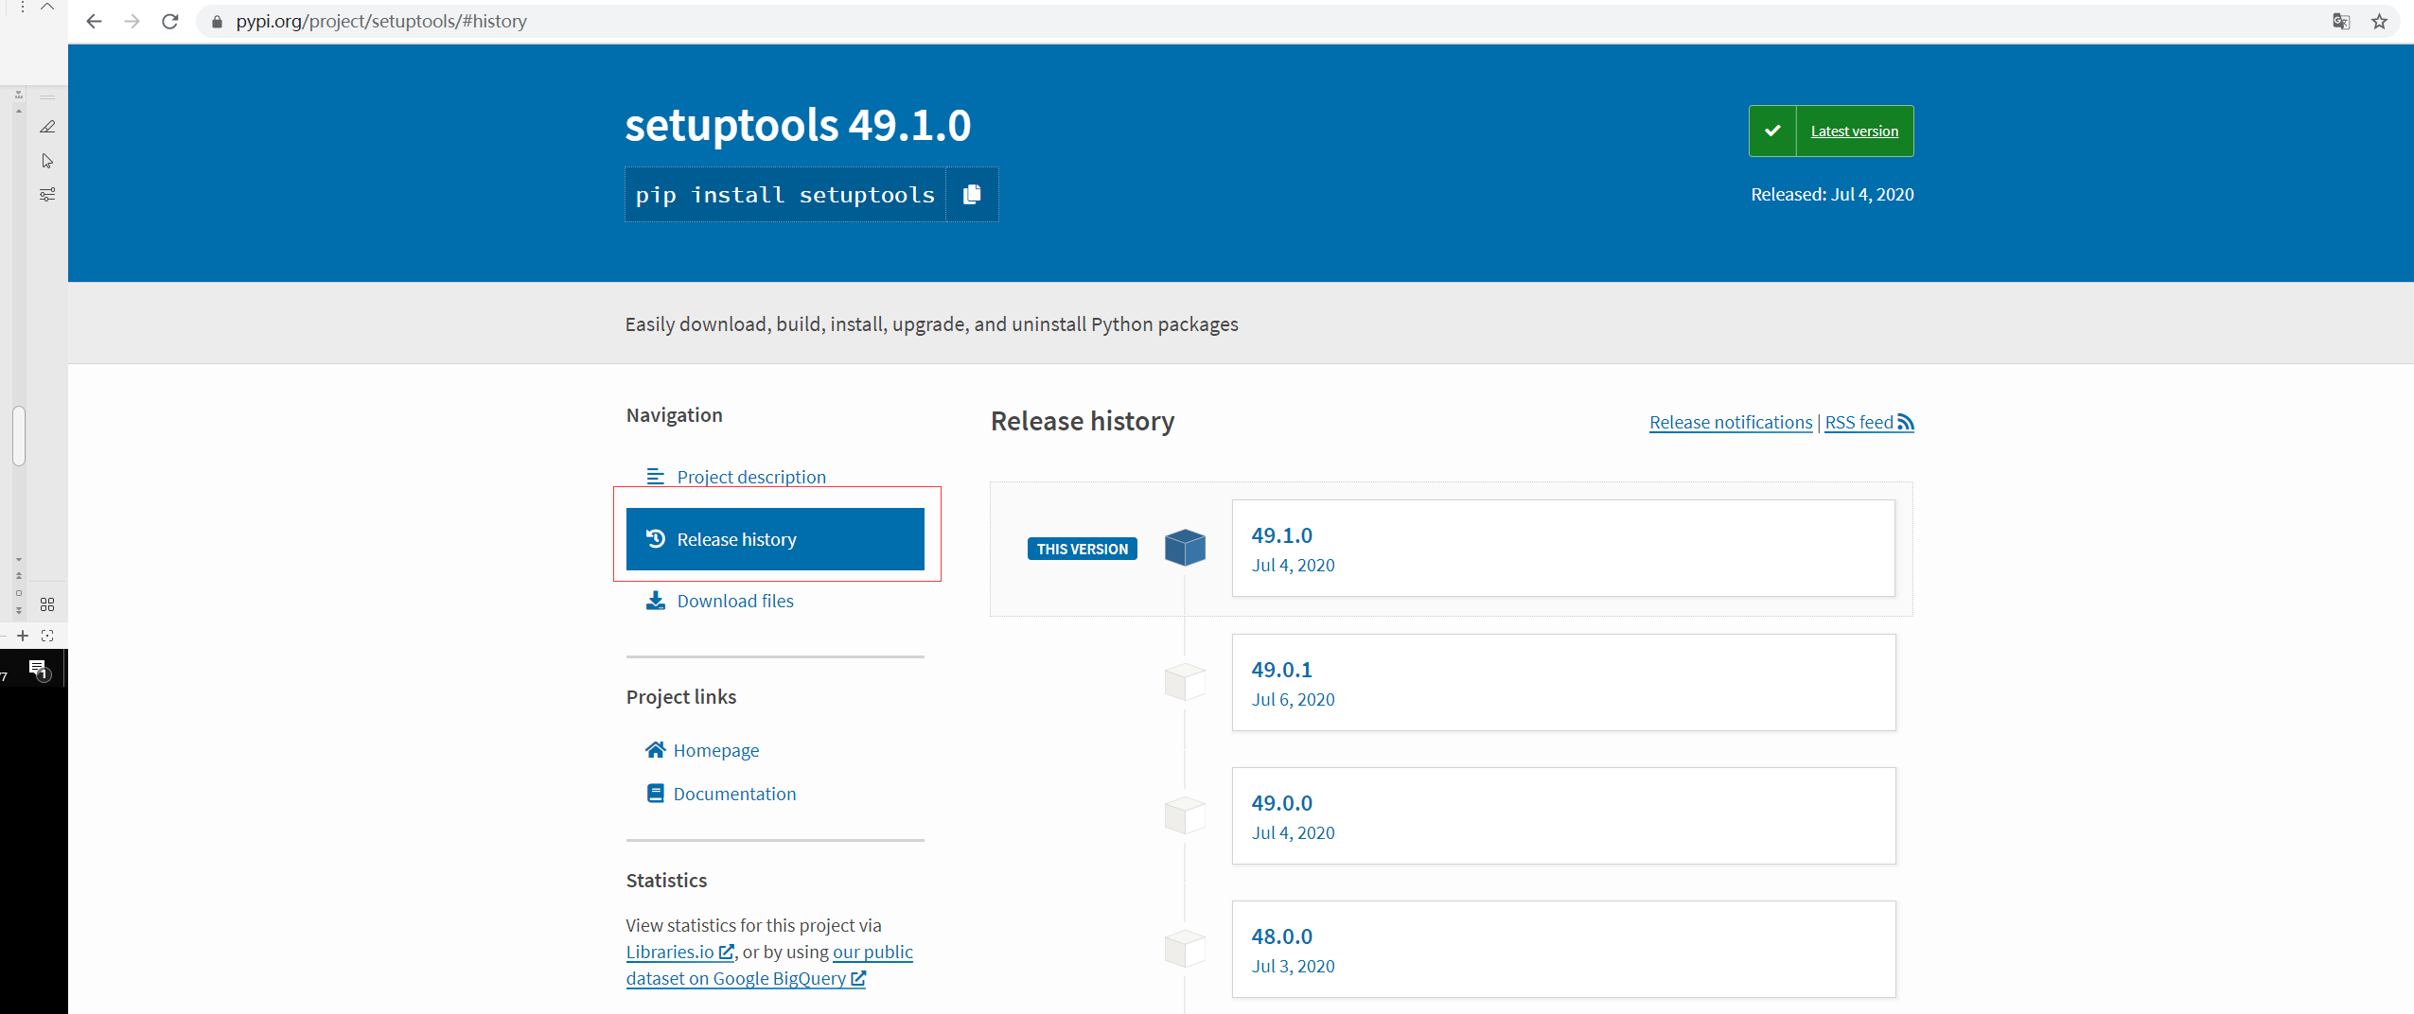Open release 49.1.0 card
The height and width of the screenshot is (1014, 2414).
coord(1563,548)
